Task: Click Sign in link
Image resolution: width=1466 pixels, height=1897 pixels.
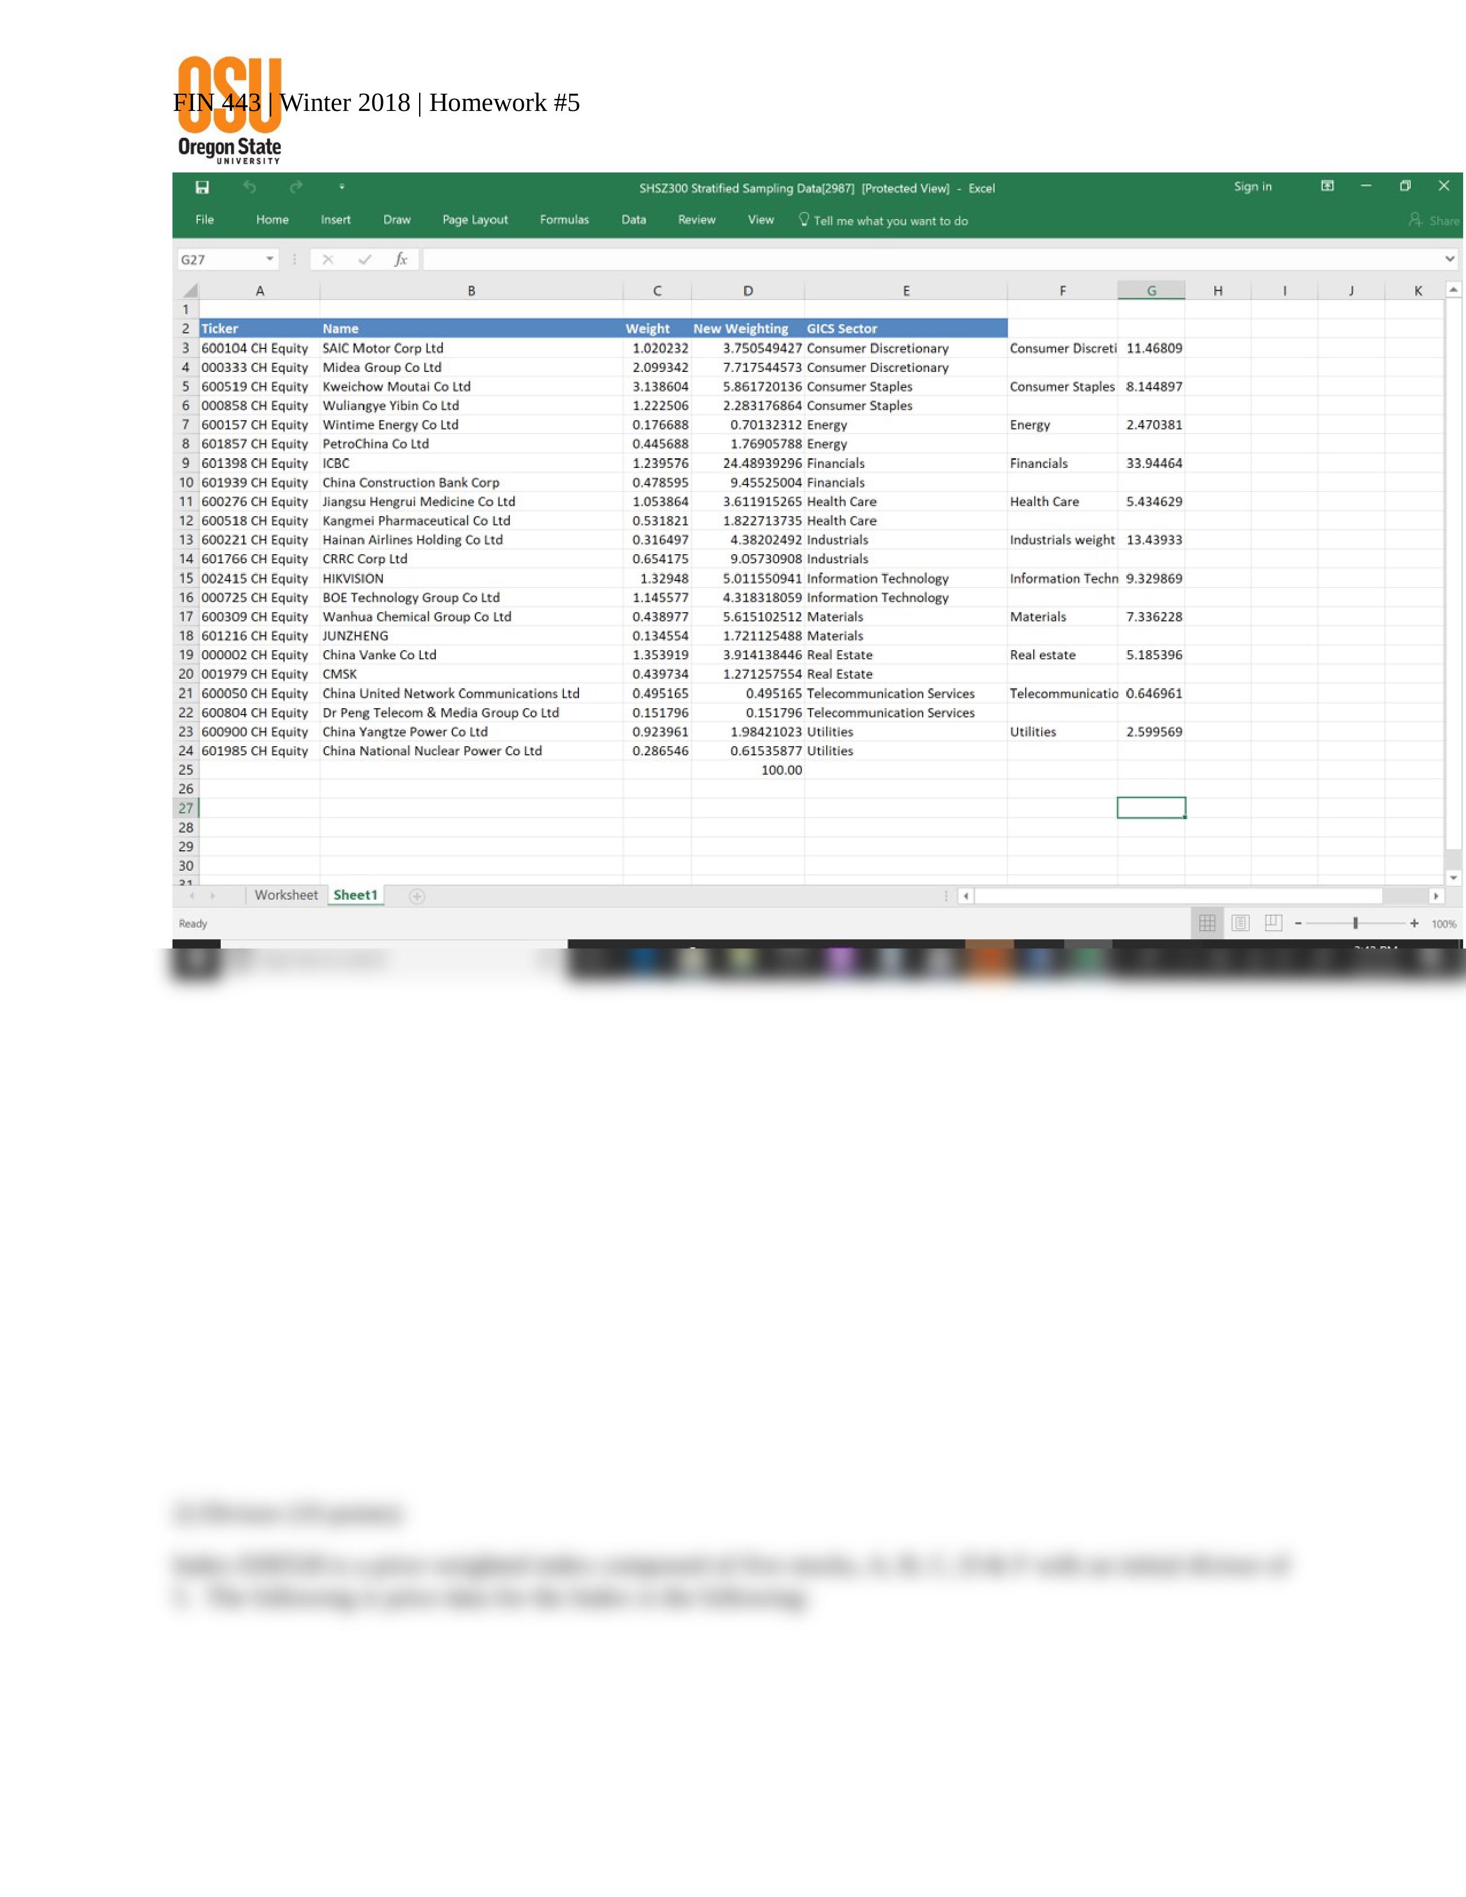Action: 1252,187
